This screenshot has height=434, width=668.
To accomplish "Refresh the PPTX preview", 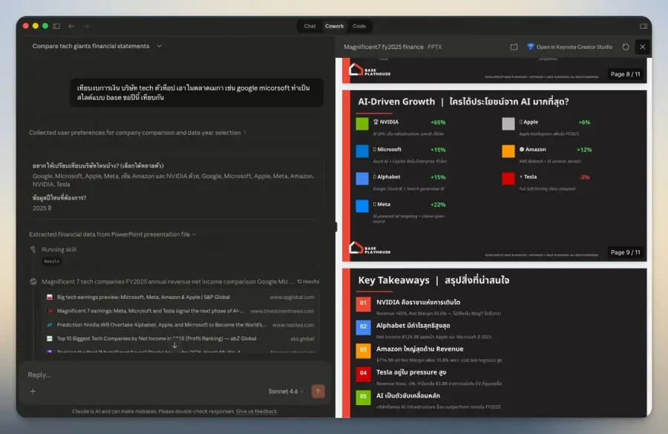I will (x=626, y=47).
